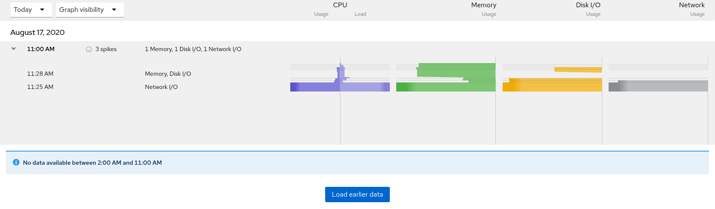715x209 pixels.
Task: Click the 11:28 AM timestamp label
Action: tap(40, 74)
